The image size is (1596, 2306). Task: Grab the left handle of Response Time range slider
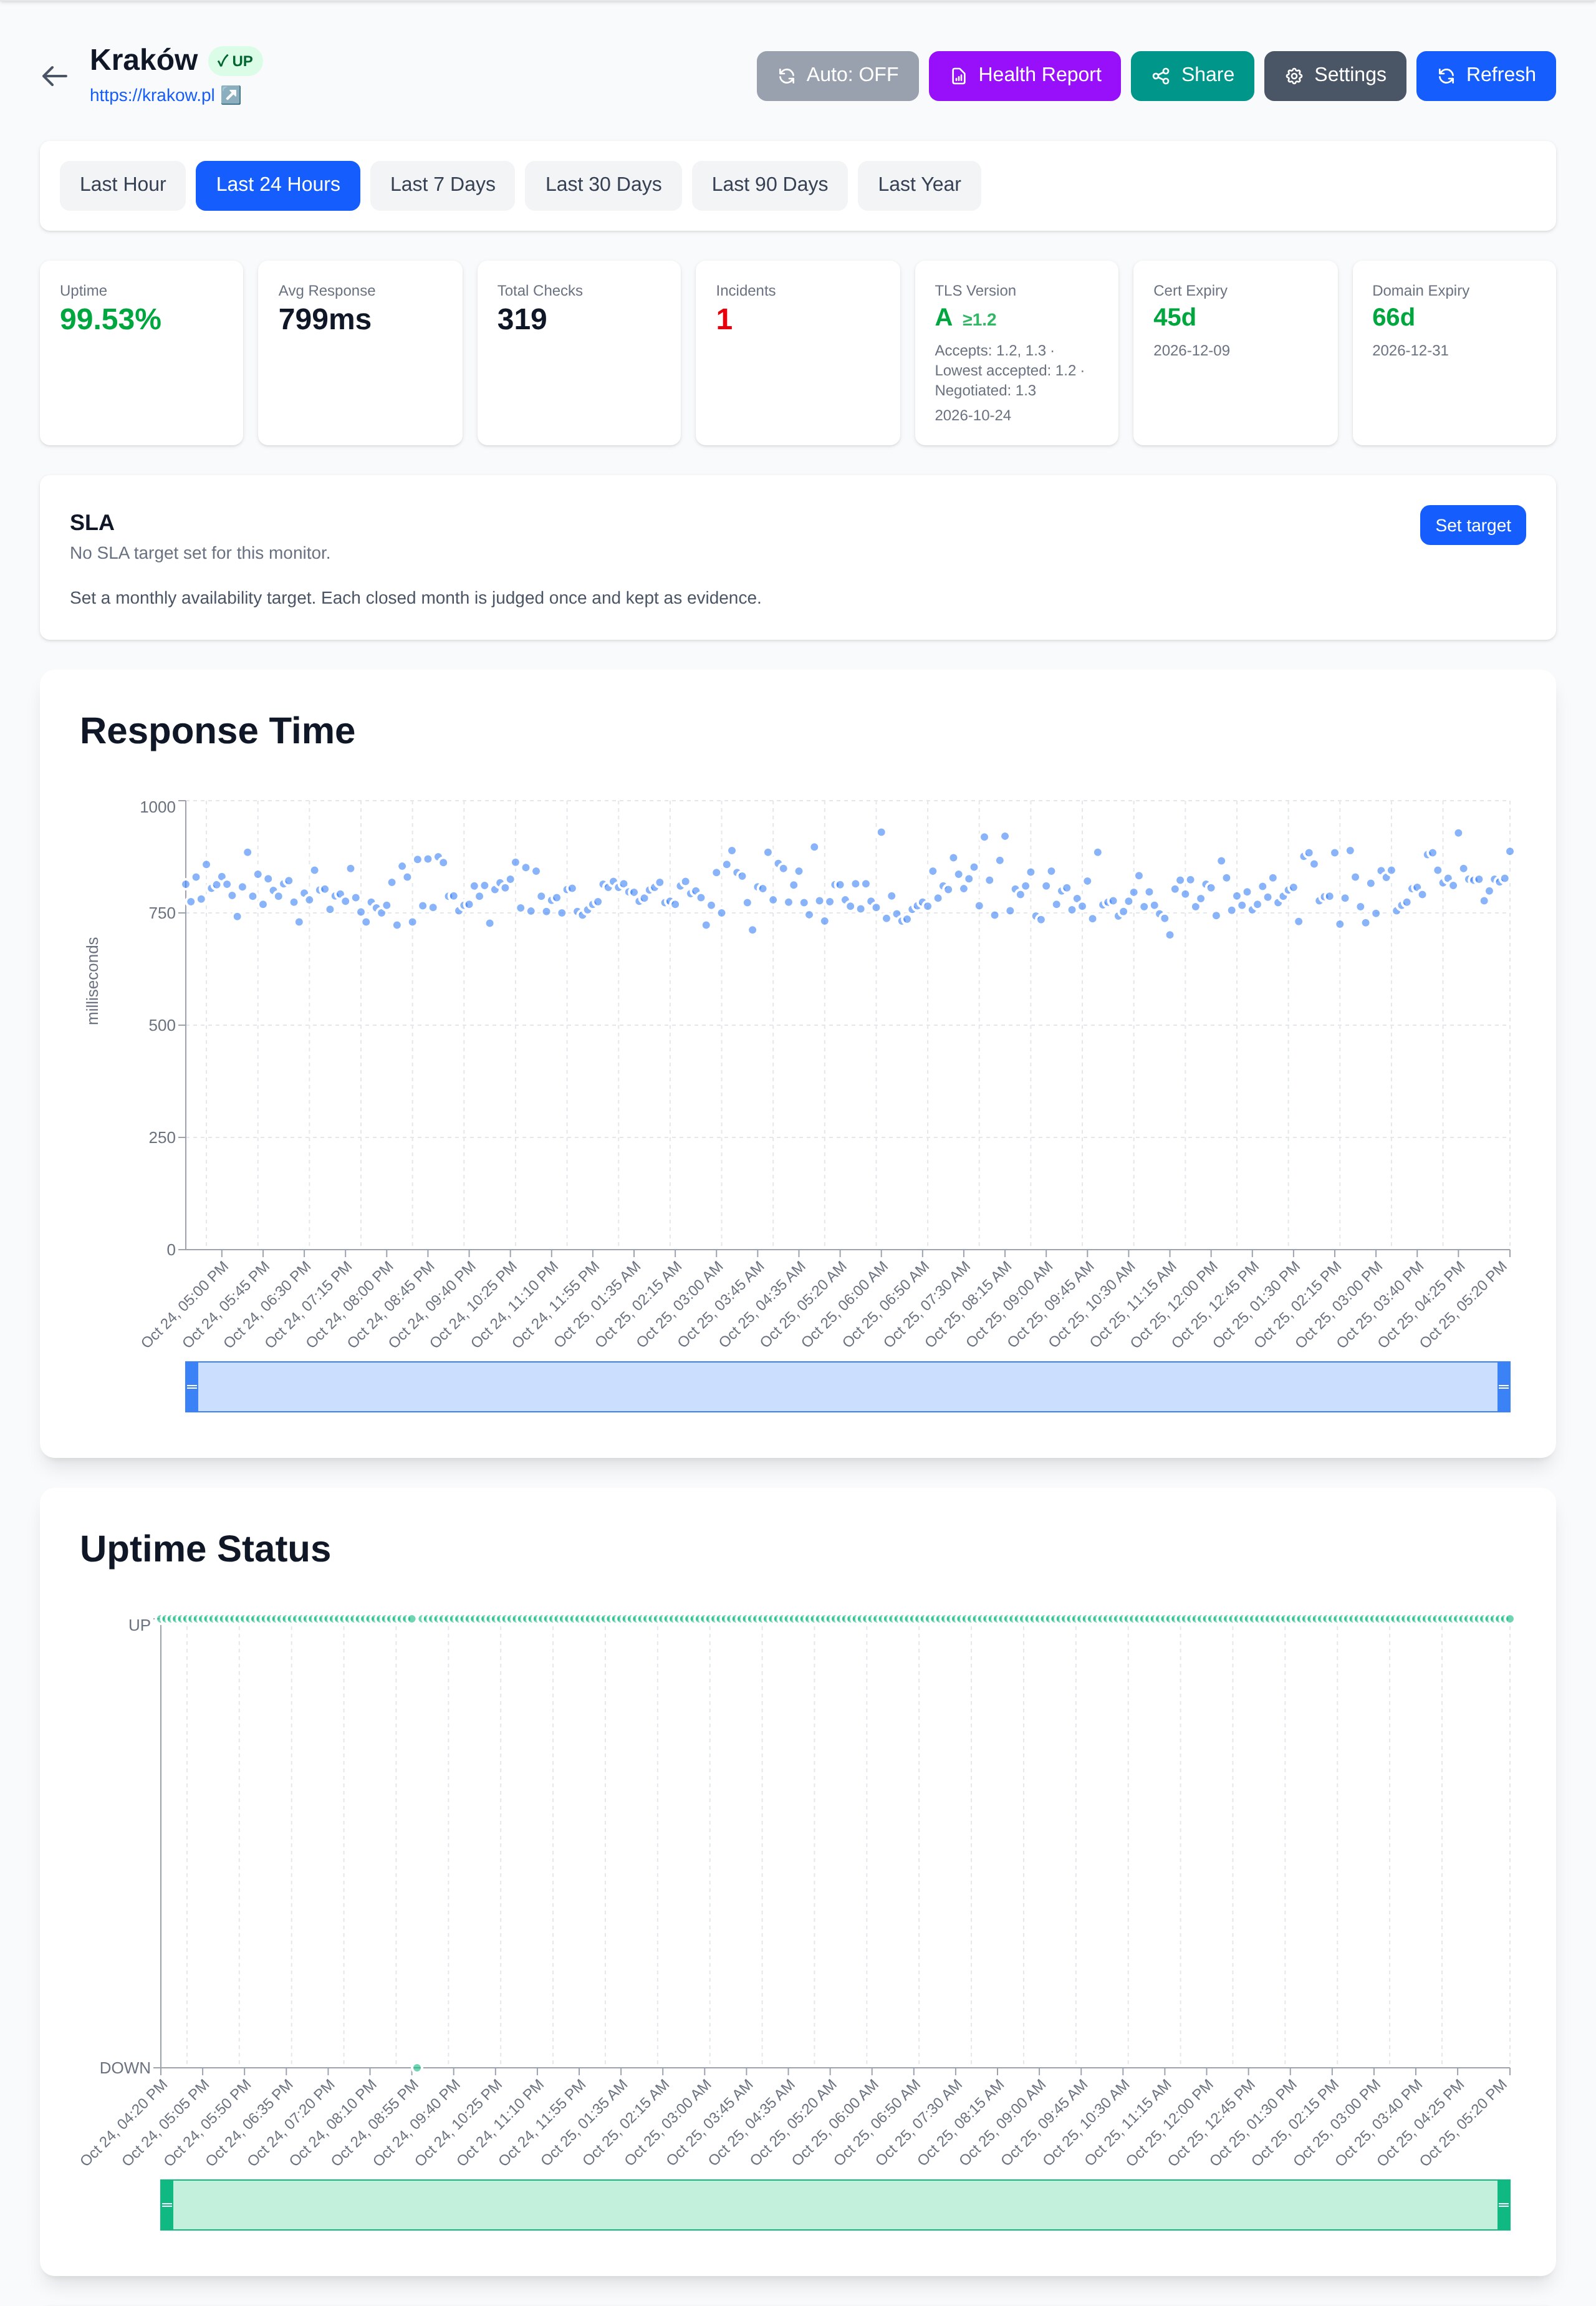point(192,1387)
